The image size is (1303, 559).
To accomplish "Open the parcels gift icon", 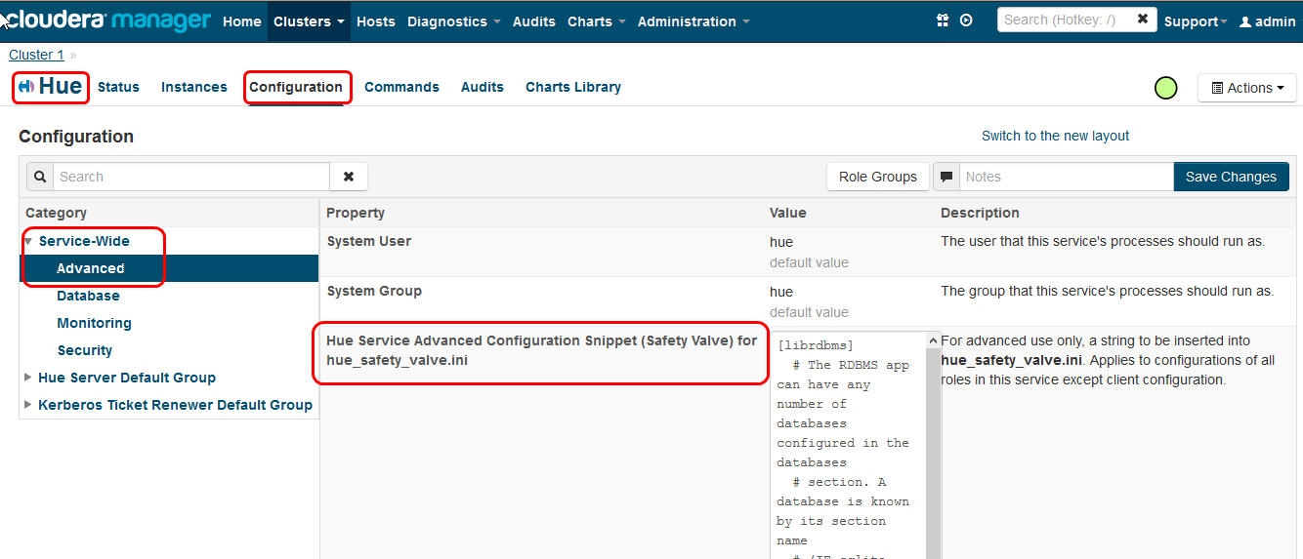I will [943, 20].
